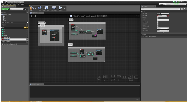Select NewEventDispatcher_0 entry
Screen dimensions: 188x102
click(x=9, y=44)
